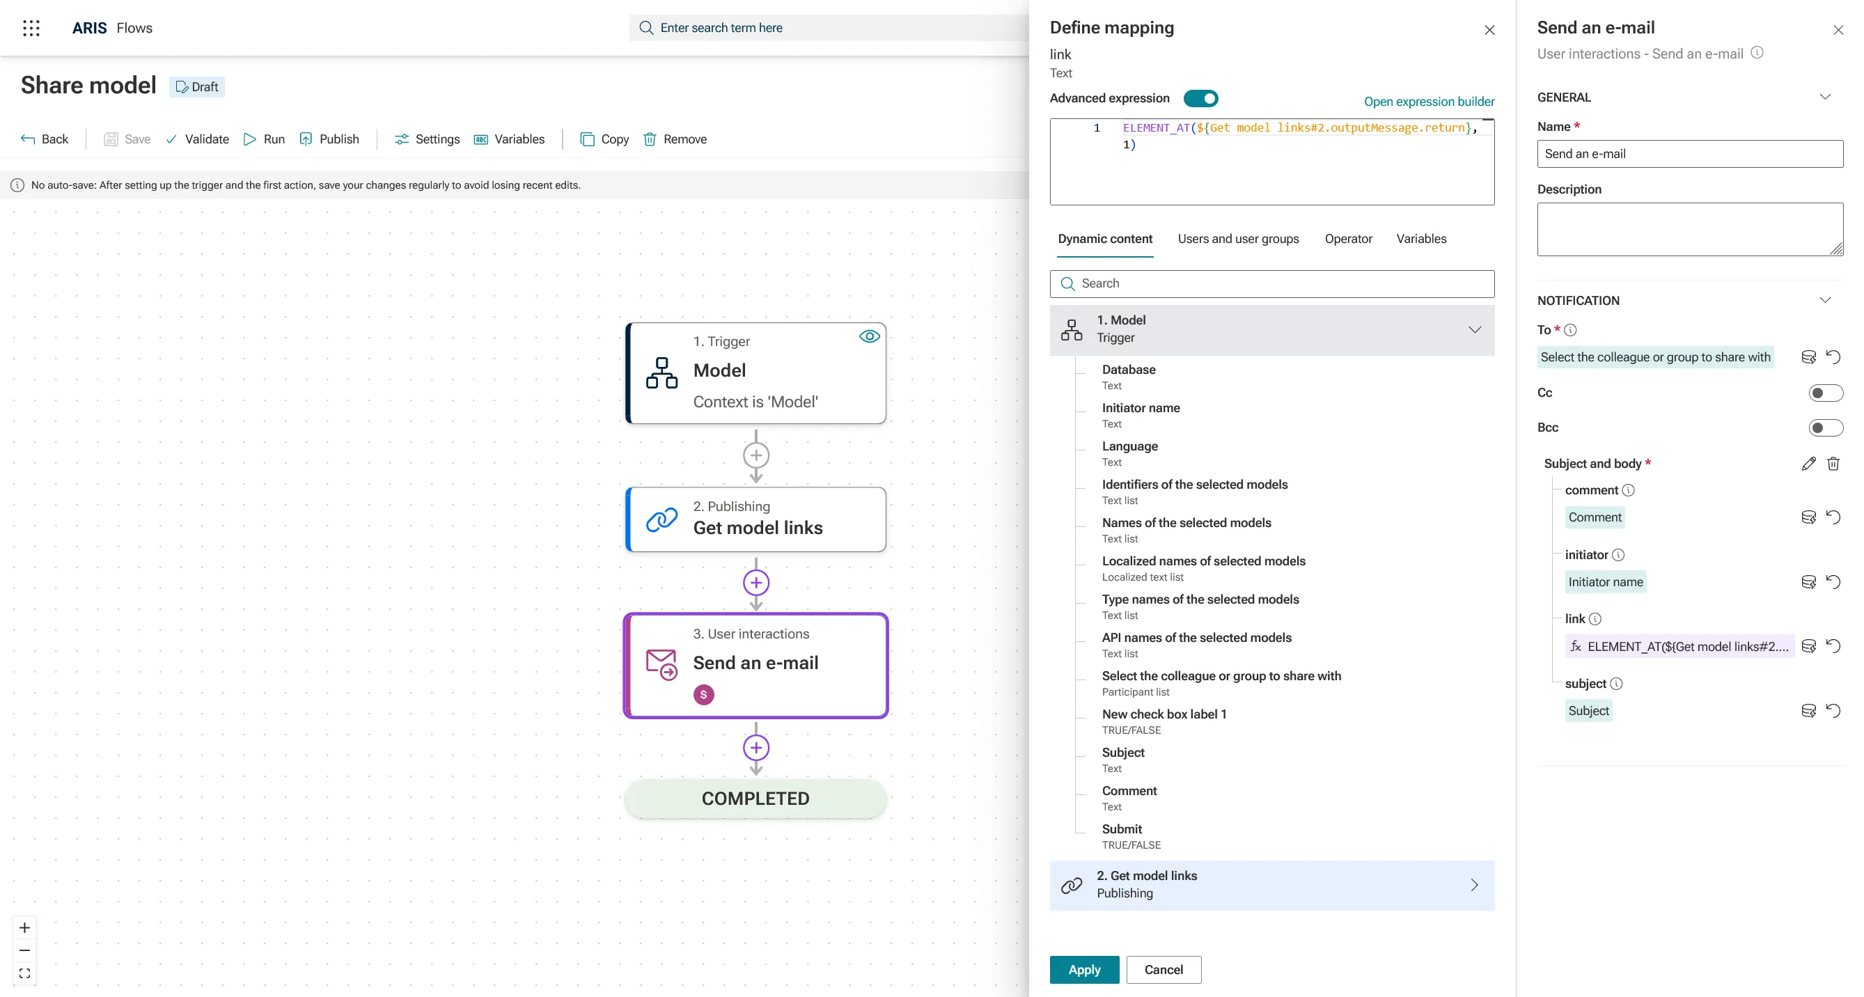Click zoom in plus on canvas
Viewport: 1864px width, 997px height.
tap(24, 927)
